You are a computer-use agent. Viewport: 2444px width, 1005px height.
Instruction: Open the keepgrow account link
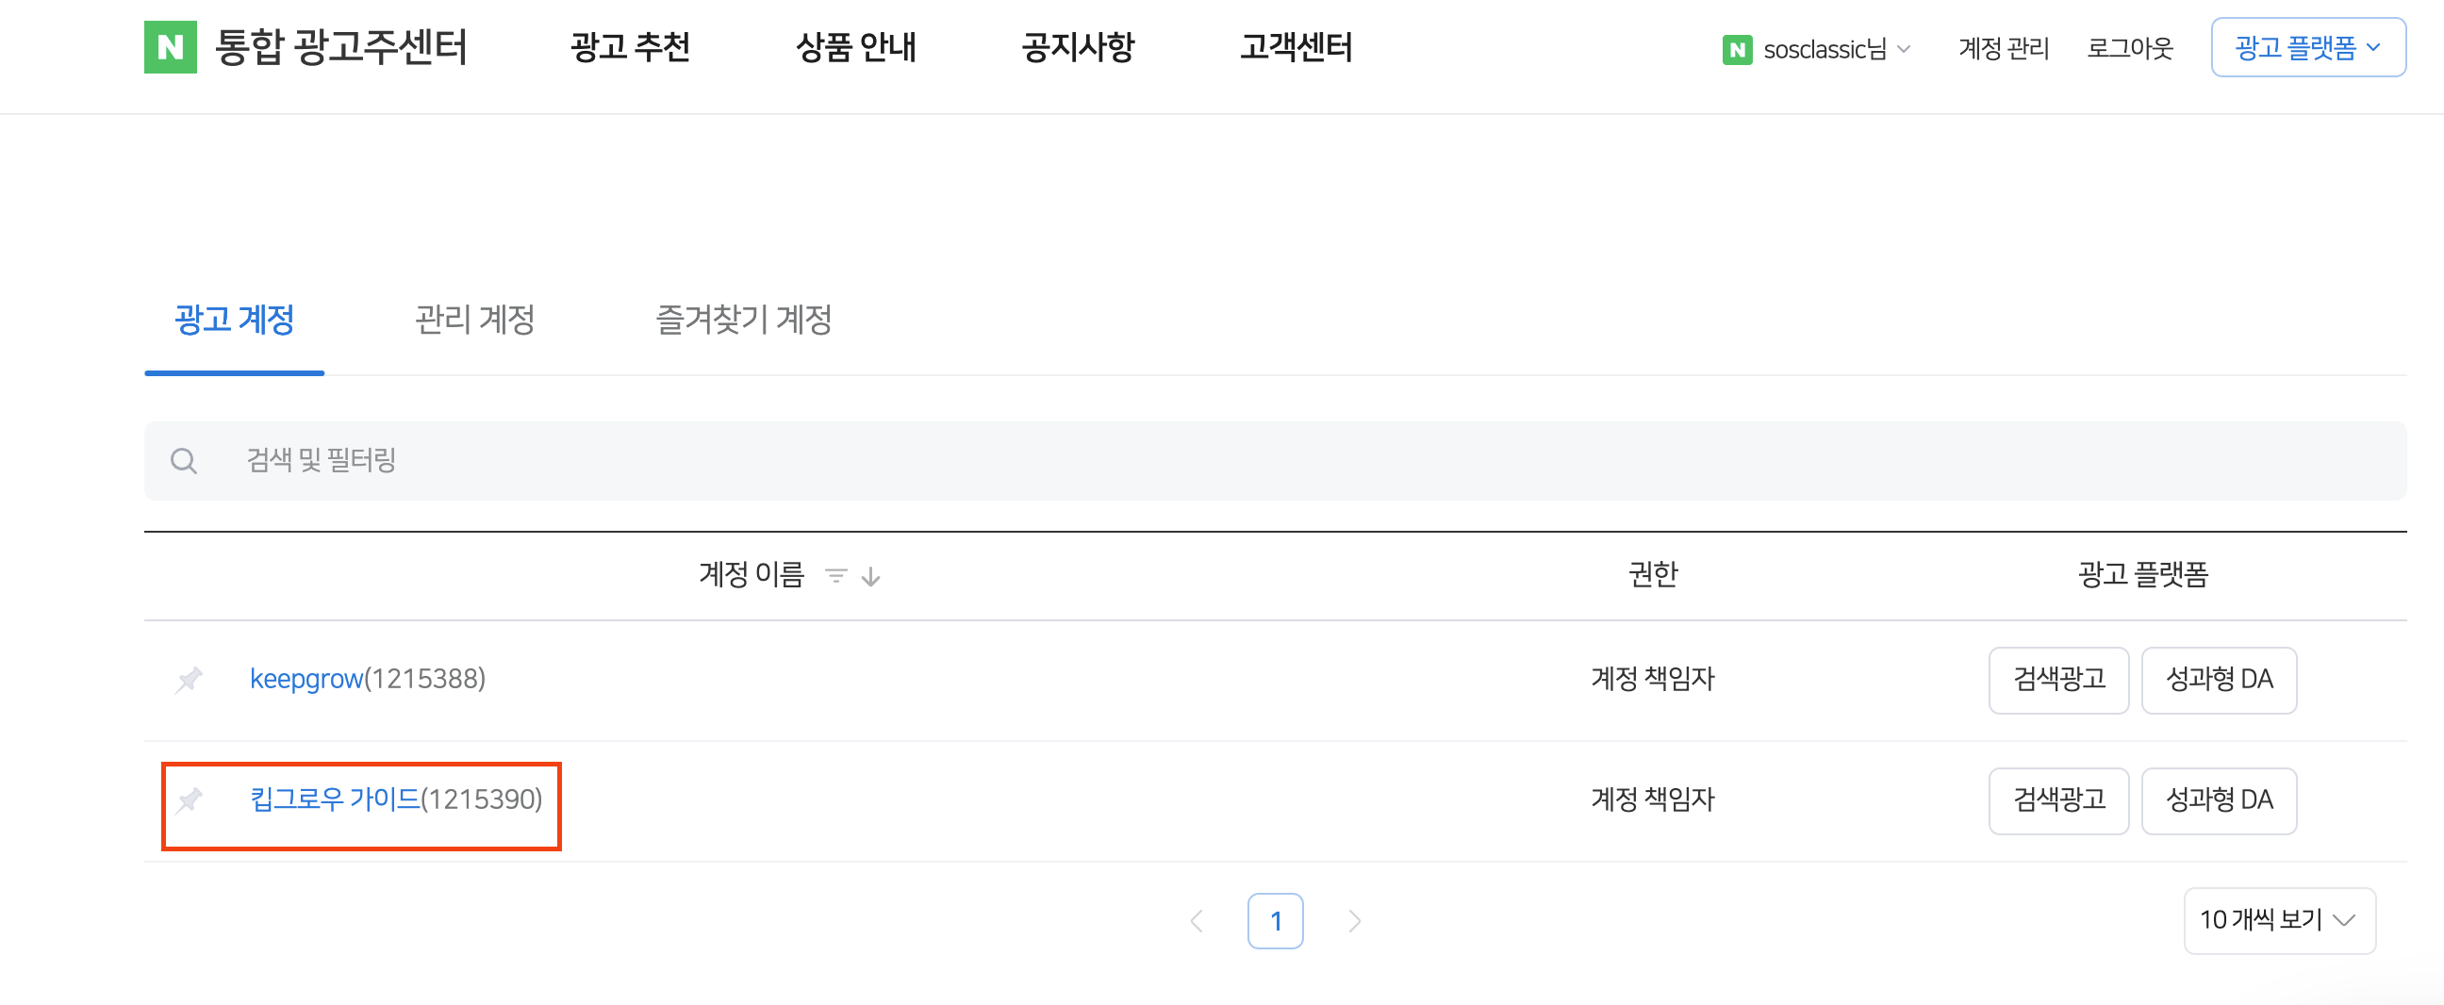(x=306, y=680)
